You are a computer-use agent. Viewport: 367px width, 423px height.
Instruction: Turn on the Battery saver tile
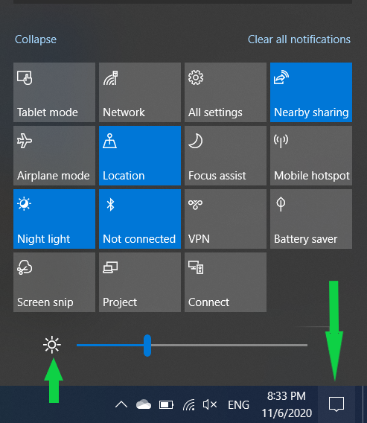tap(311, 219)
